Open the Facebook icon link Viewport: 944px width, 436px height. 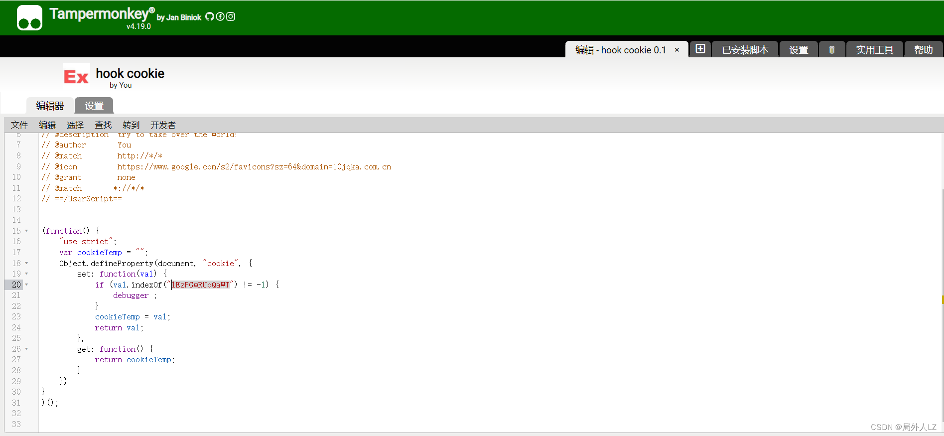(x=220, y=16)
